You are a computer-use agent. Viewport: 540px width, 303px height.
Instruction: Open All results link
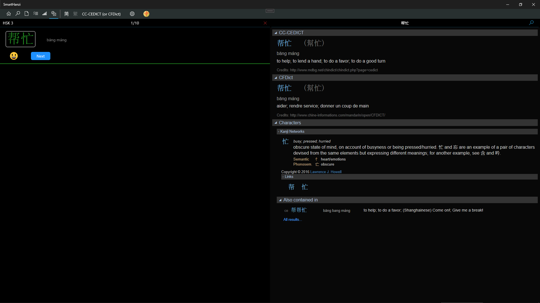point(292,220)
